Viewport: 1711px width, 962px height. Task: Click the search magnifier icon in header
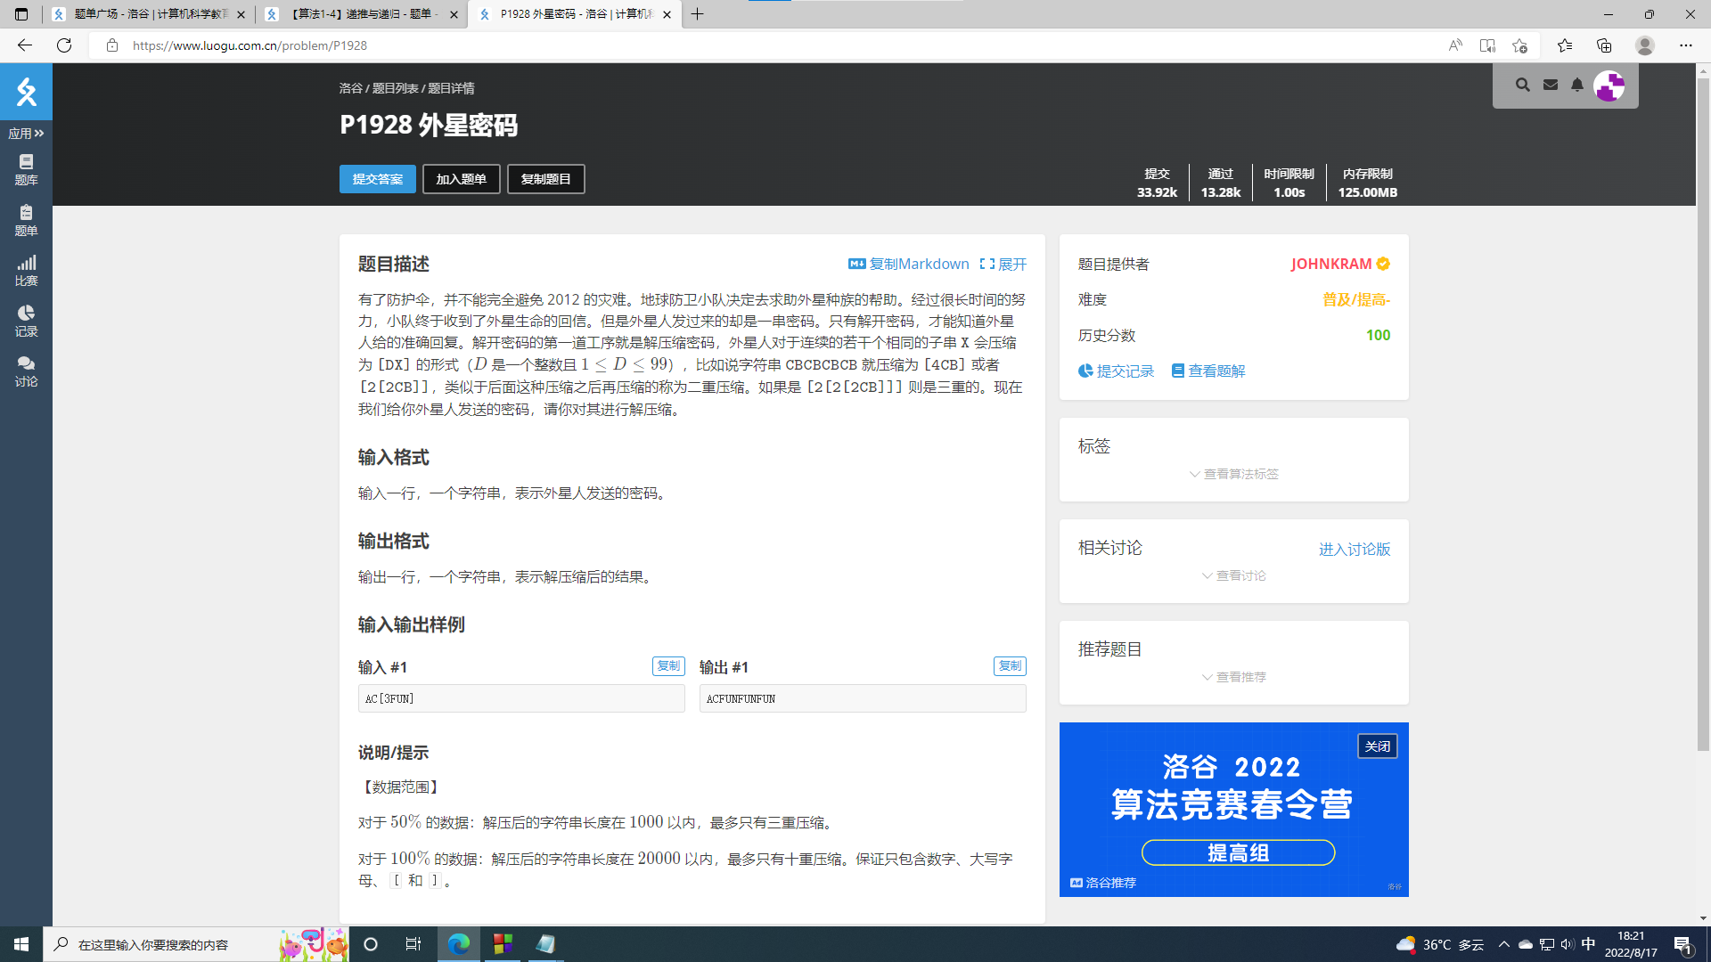point(1522,85)
